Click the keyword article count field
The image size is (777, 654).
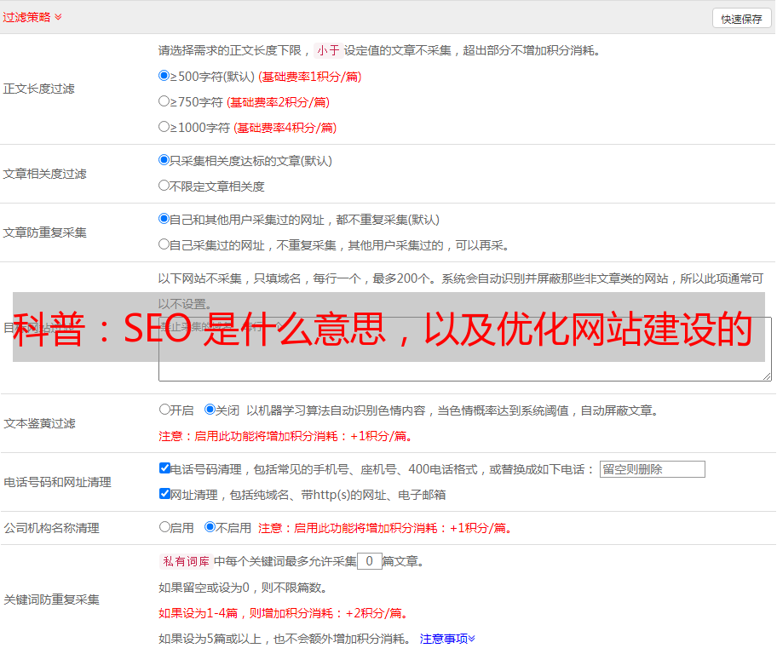369,561
